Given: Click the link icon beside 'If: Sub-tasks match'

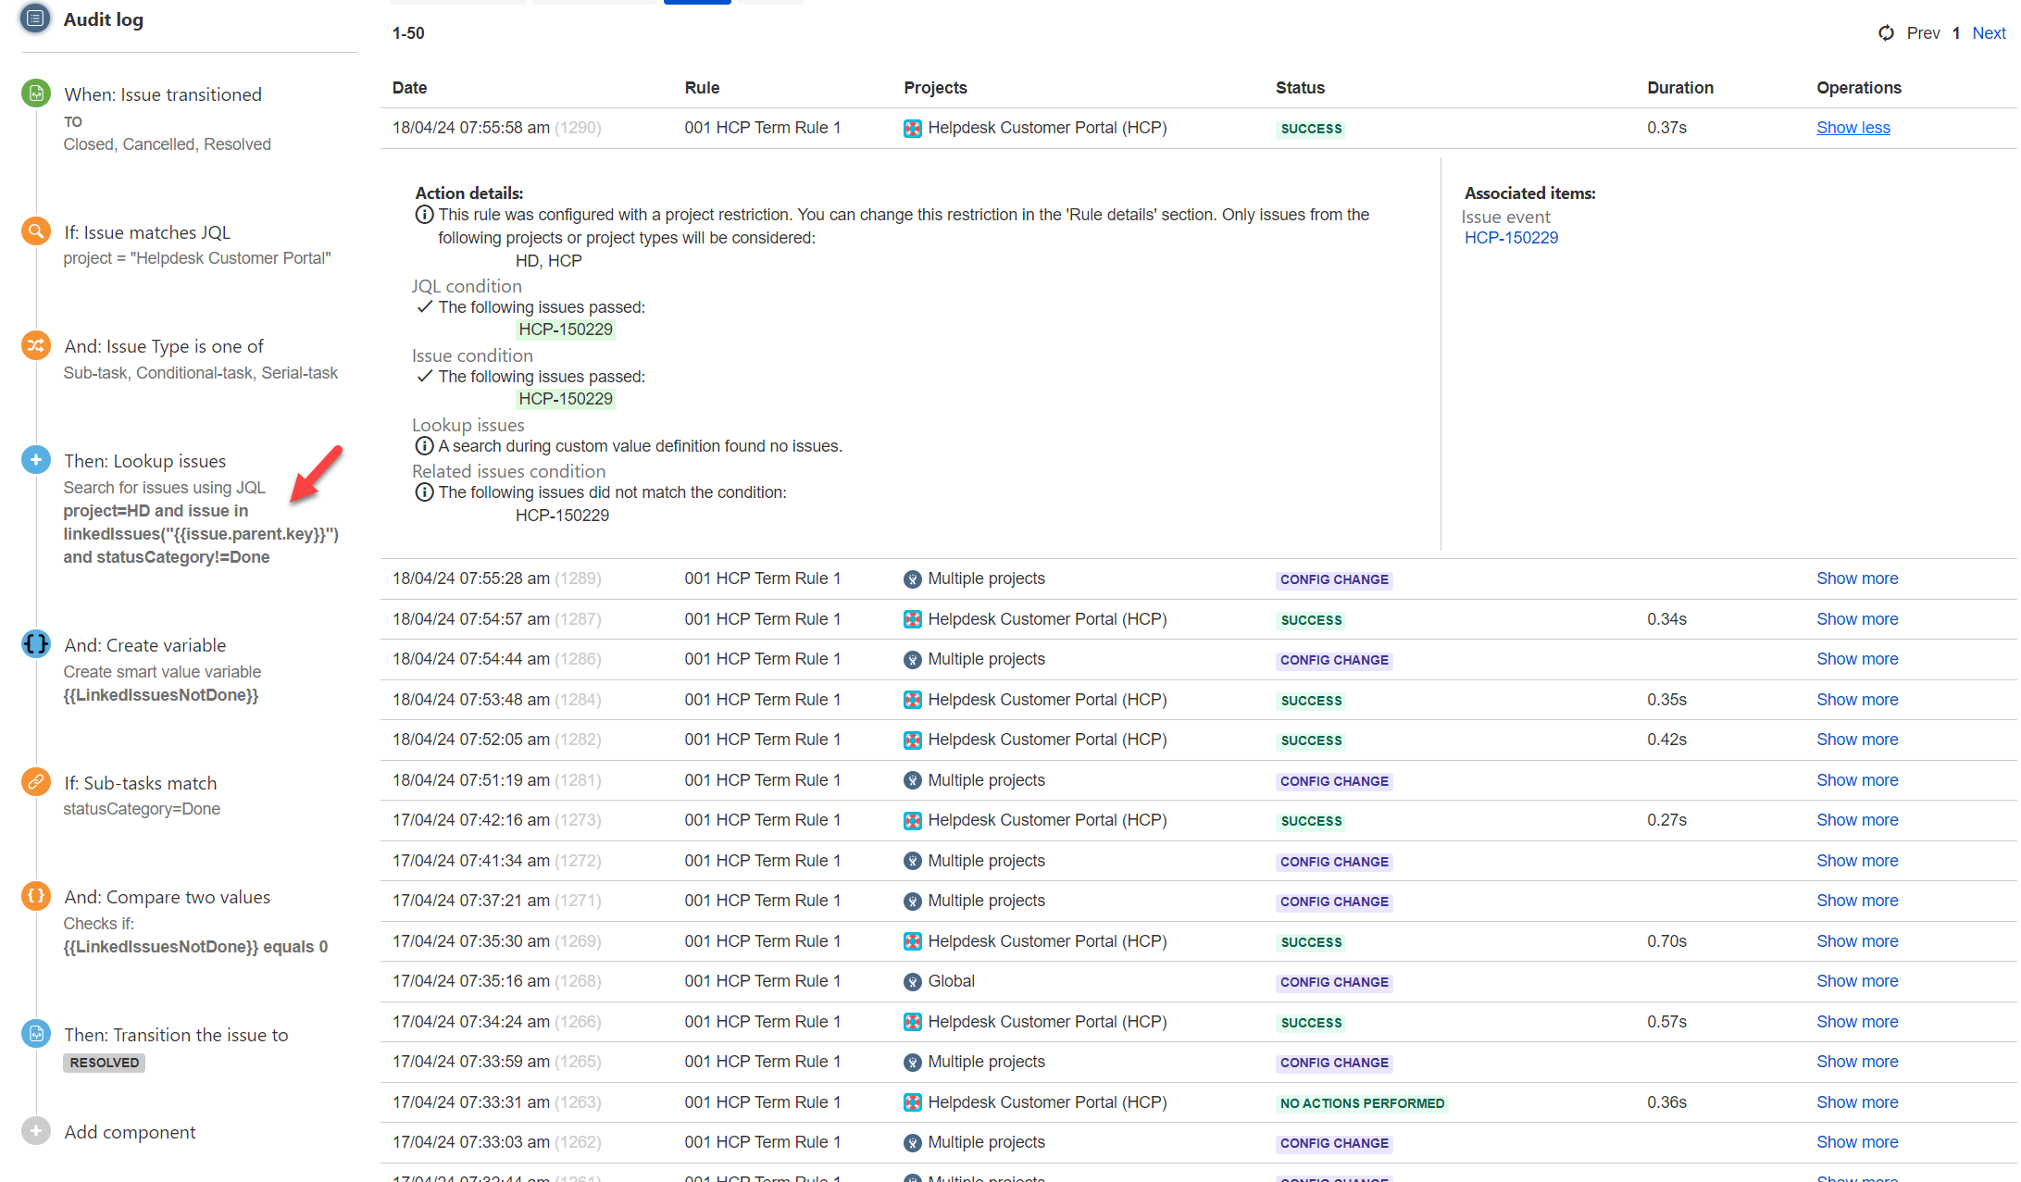Looking at the screenshot, I should click(35, 781).
